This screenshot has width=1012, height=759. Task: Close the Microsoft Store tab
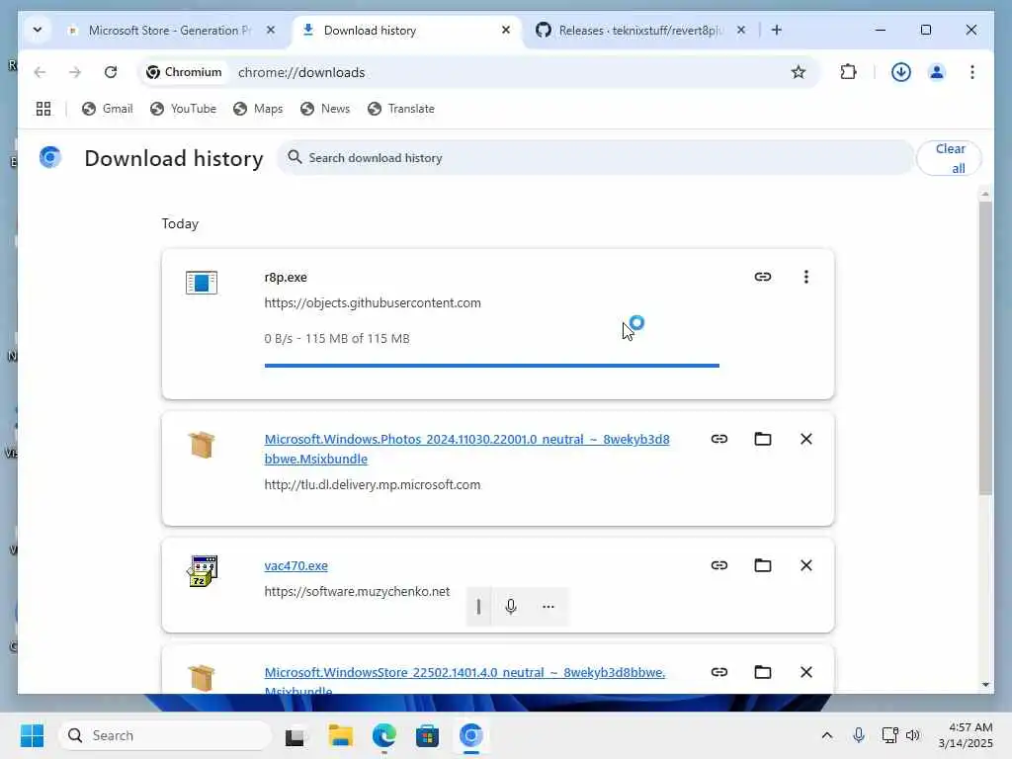271,30
